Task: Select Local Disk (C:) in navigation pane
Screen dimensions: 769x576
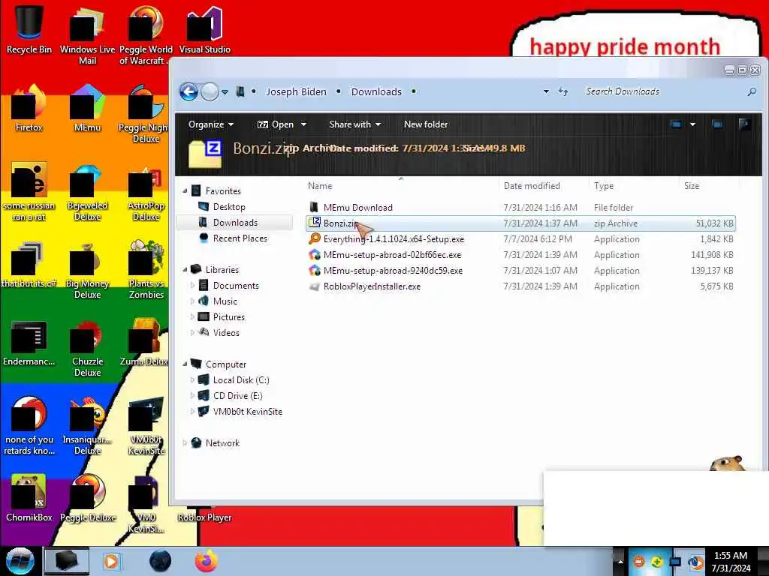Action: click(241, 380)
